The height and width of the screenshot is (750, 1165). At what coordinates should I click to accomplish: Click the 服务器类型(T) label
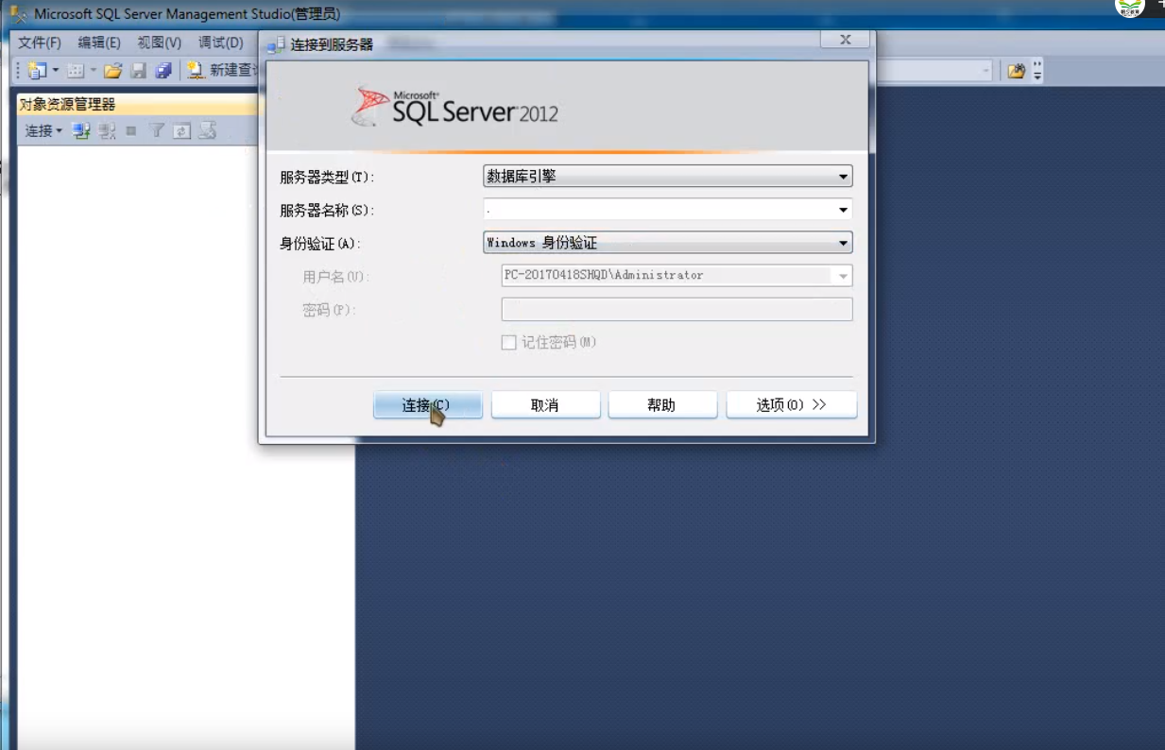326,178
